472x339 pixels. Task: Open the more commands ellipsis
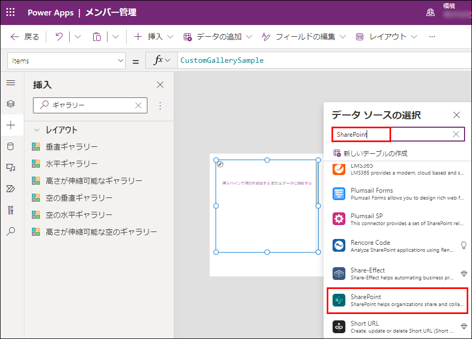click(432, 37)
